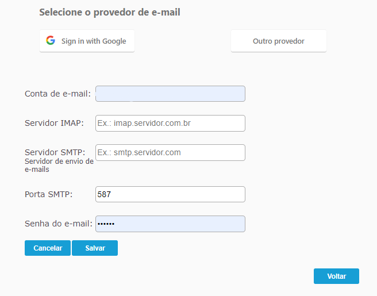
Task: Click the "Servidor SMTP:" label
Action: tap(55, 152)
